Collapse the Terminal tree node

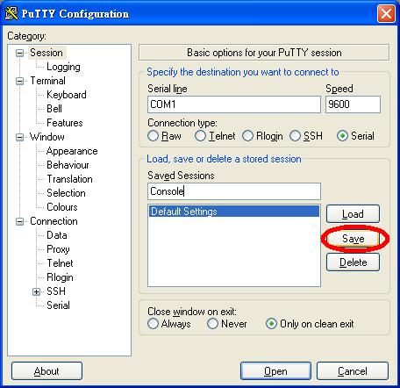(x=19, y=81)
